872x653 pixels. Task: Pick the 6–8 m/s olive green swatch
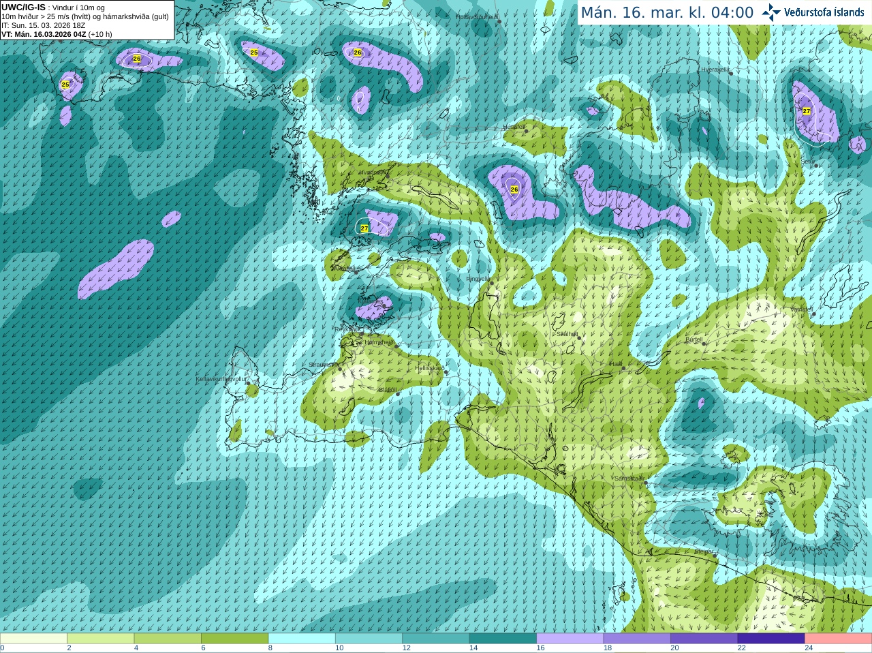click(x=234, y=639)
